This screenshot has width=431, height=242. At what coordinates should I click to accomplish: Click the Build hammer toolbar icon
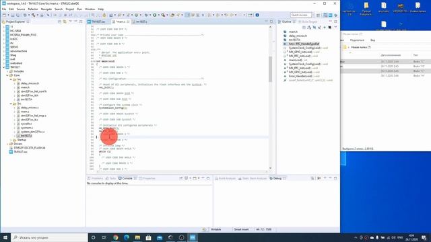coord(33,15)
